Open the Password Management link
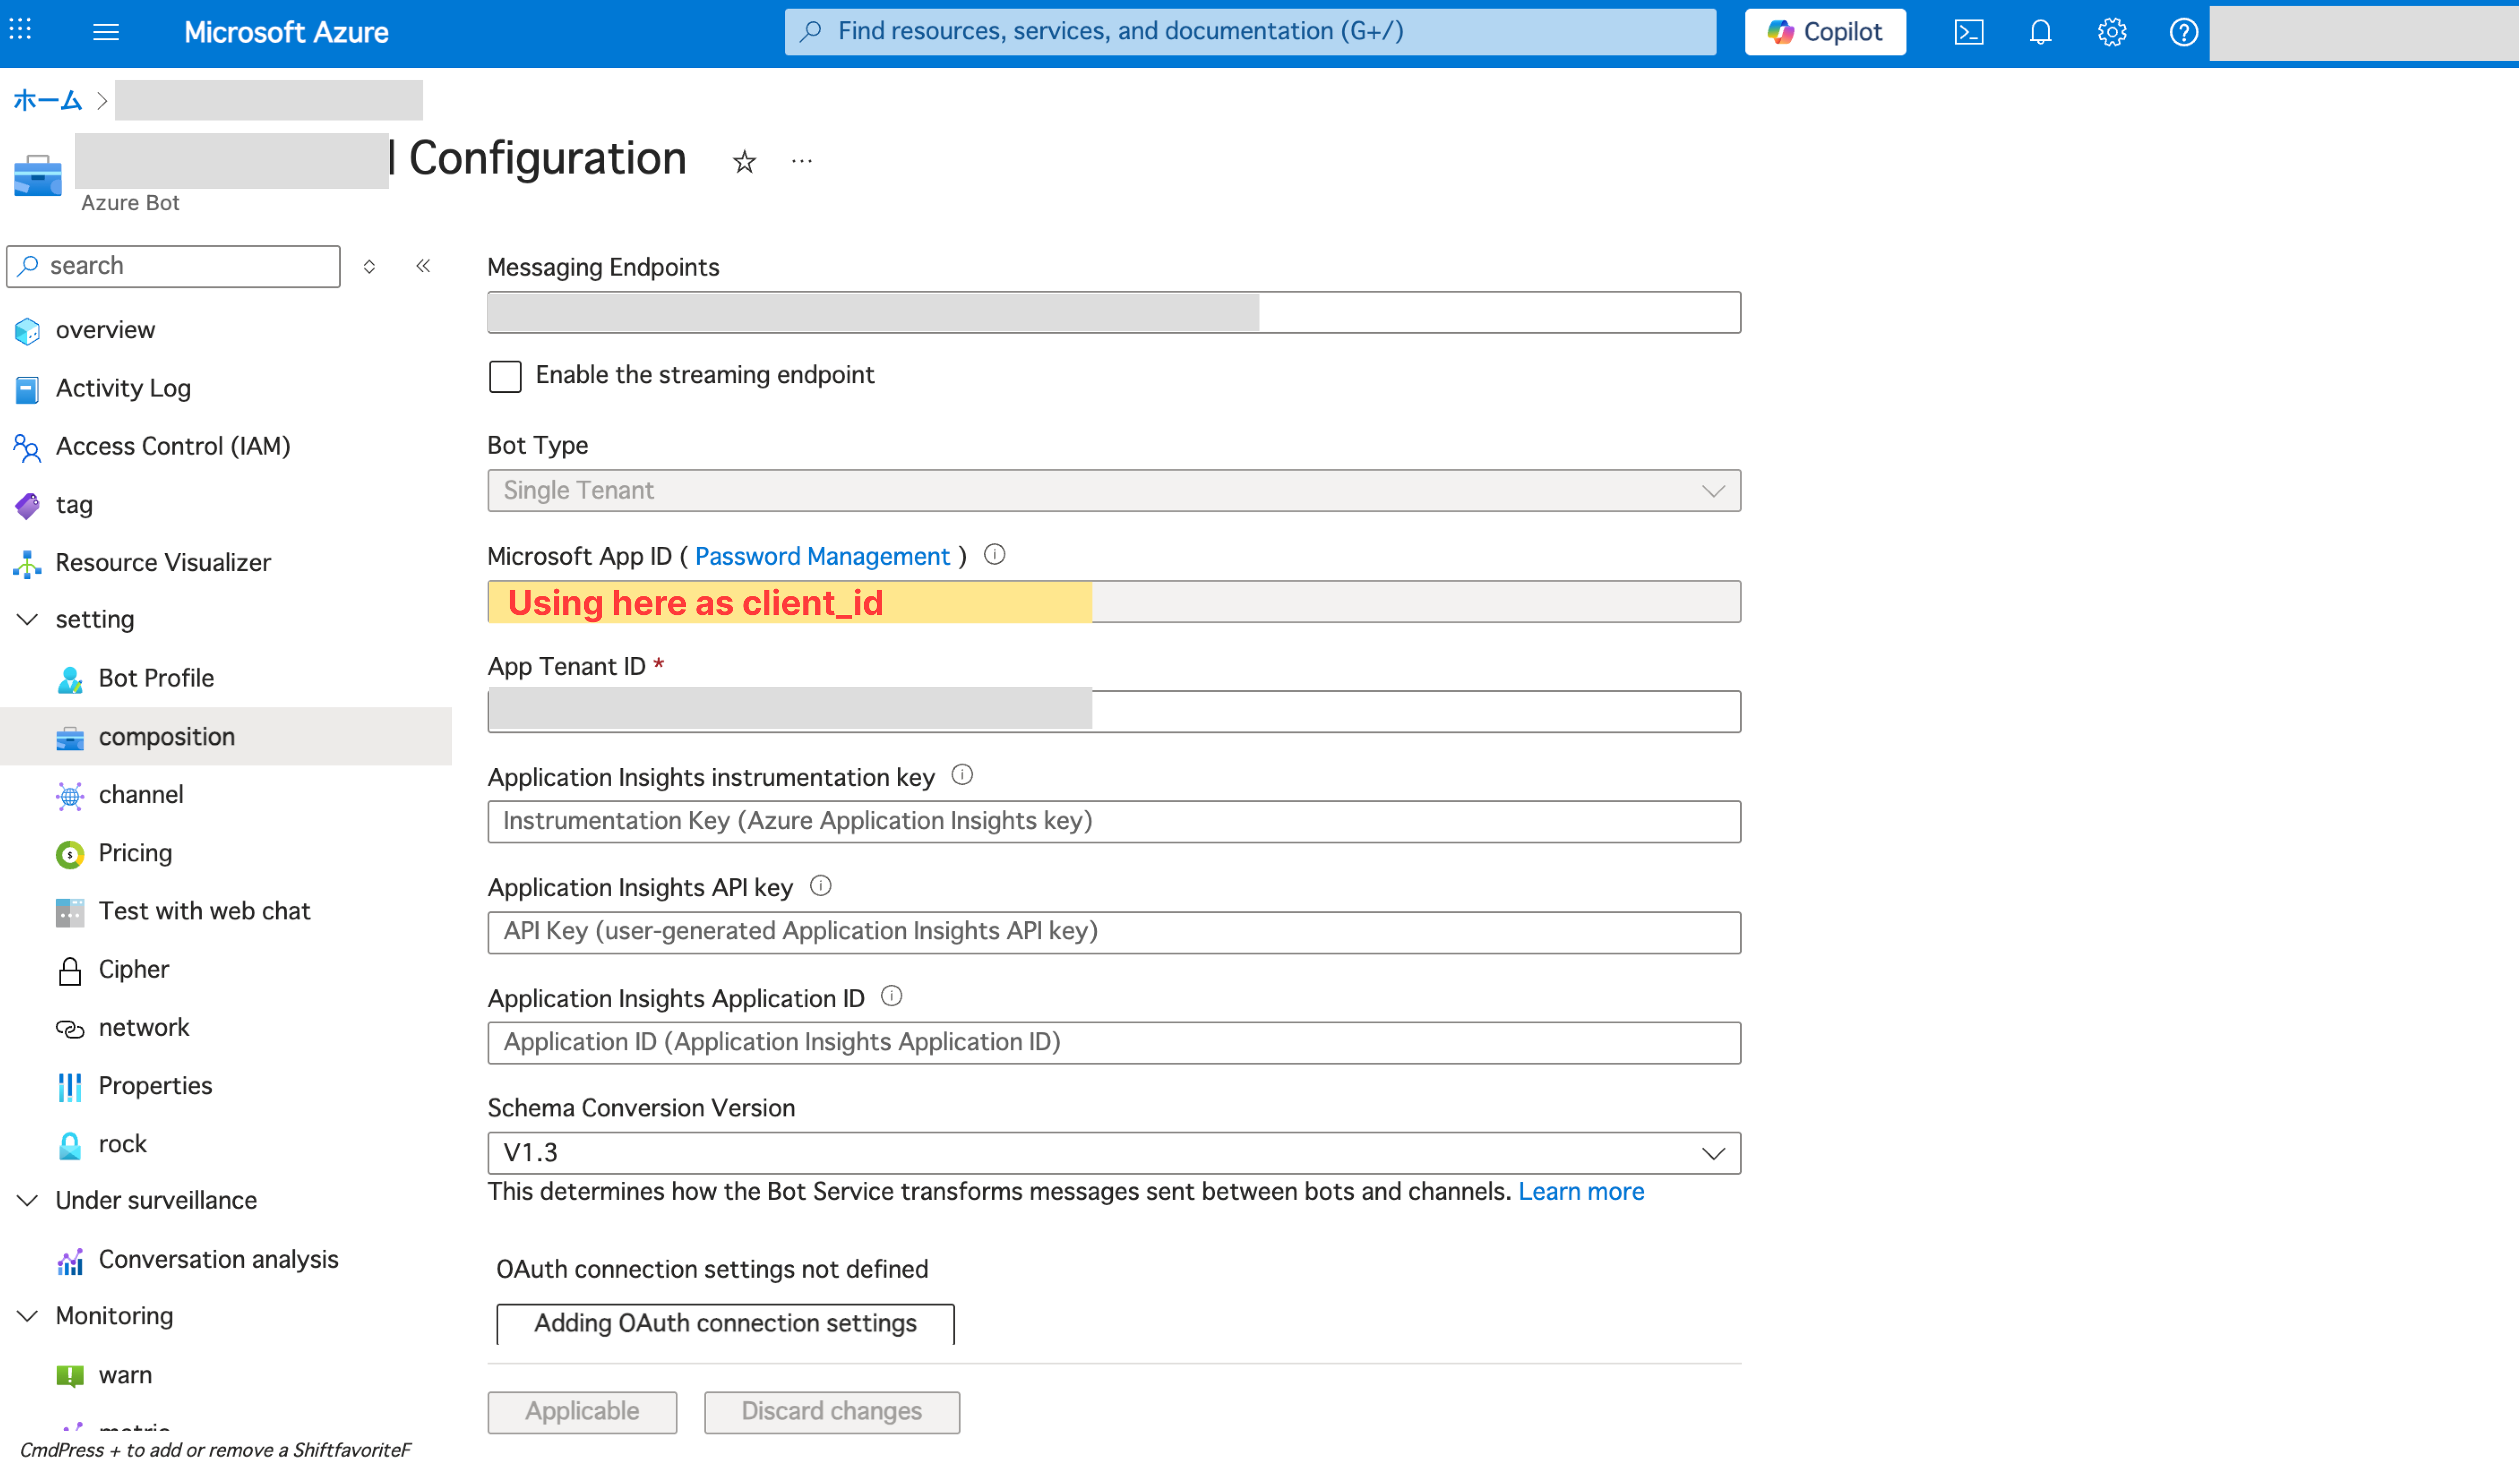Viewport: 2519px width, 1484px height. click(822, 556)
